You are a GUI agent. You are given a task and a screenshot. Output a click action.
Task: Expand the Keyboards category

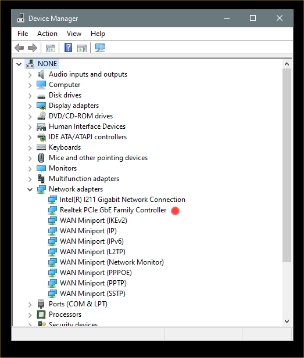pyautogui.click(x=30, y=148)
